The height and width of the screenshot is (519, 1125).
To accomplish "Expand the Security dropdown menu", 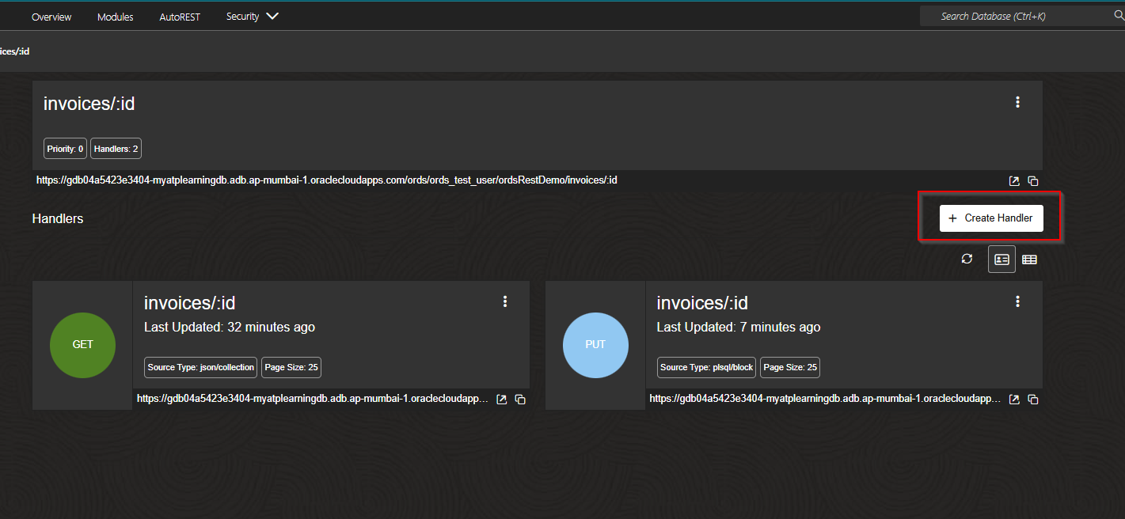I will tap(252, 16).
